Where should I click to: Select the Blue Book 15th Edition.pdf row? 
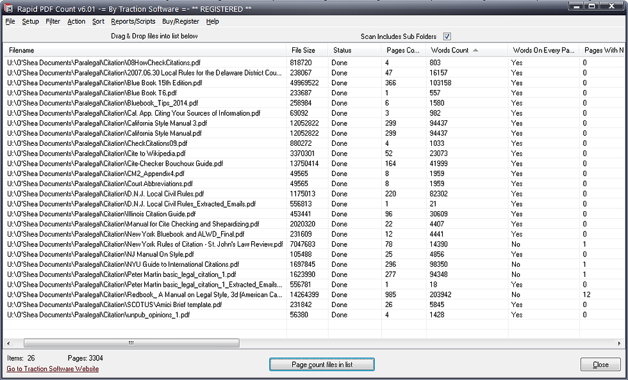tap(313, 83)
